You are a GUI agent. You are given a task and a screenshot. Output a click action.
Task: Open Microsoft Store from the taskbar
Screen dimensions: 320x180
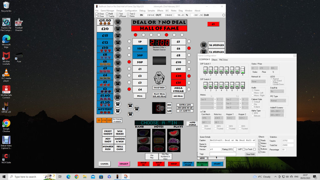pos(101,177)
